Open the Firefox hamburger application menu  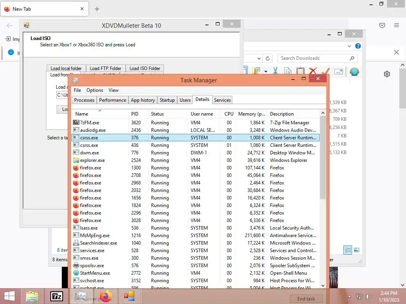pos(396,25)
